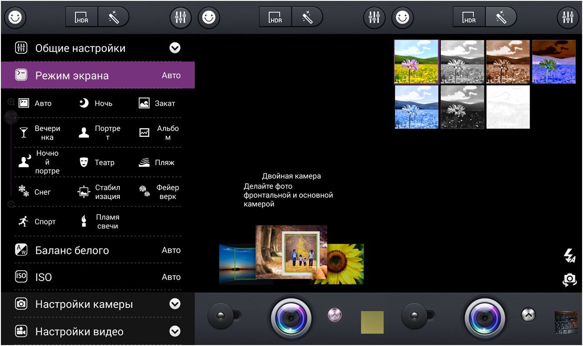
Task: Collapse the Общие настройки section
Action: point(175,48)
